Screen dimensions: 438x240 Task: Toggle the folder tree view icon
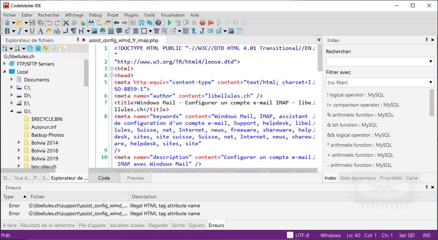click(x=63, y=49)
